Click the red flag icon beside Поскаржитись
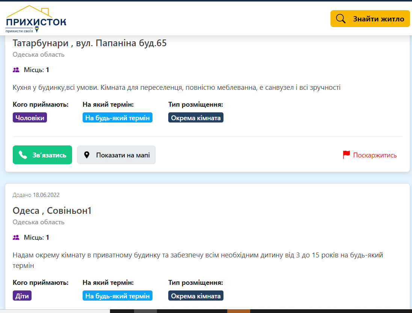 point(346,154)
